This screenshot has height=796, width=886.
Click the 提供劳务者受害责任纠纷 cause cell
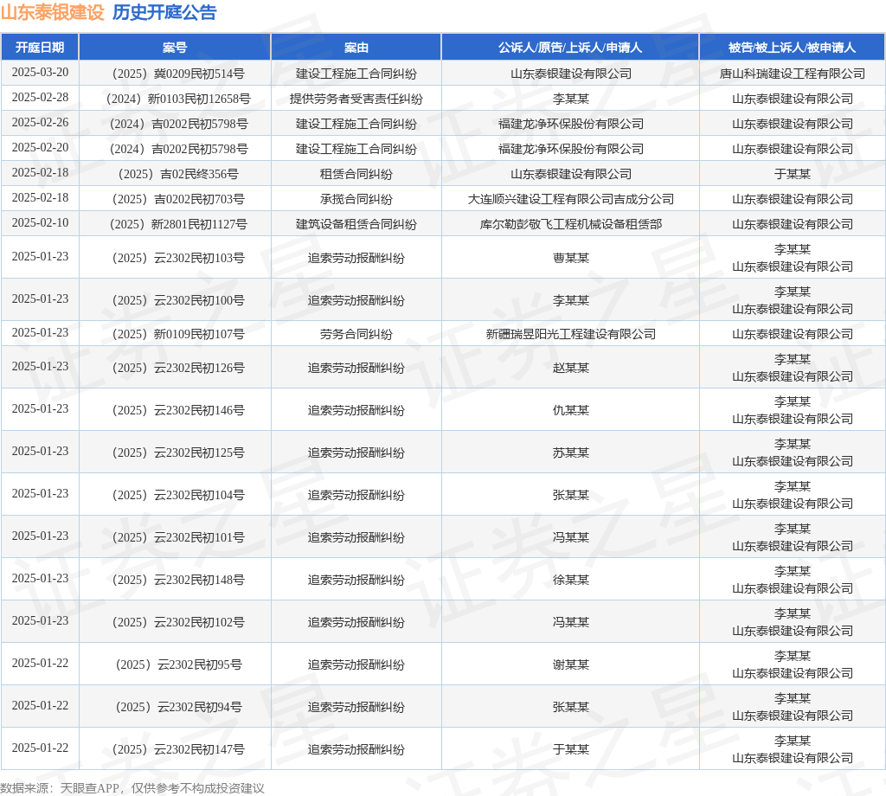click(356, 99)
